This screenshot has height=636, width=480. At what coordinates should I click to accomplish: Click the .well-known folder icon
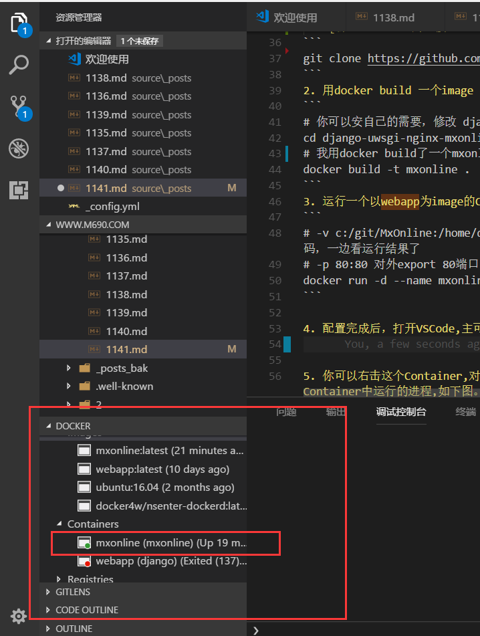85,386
